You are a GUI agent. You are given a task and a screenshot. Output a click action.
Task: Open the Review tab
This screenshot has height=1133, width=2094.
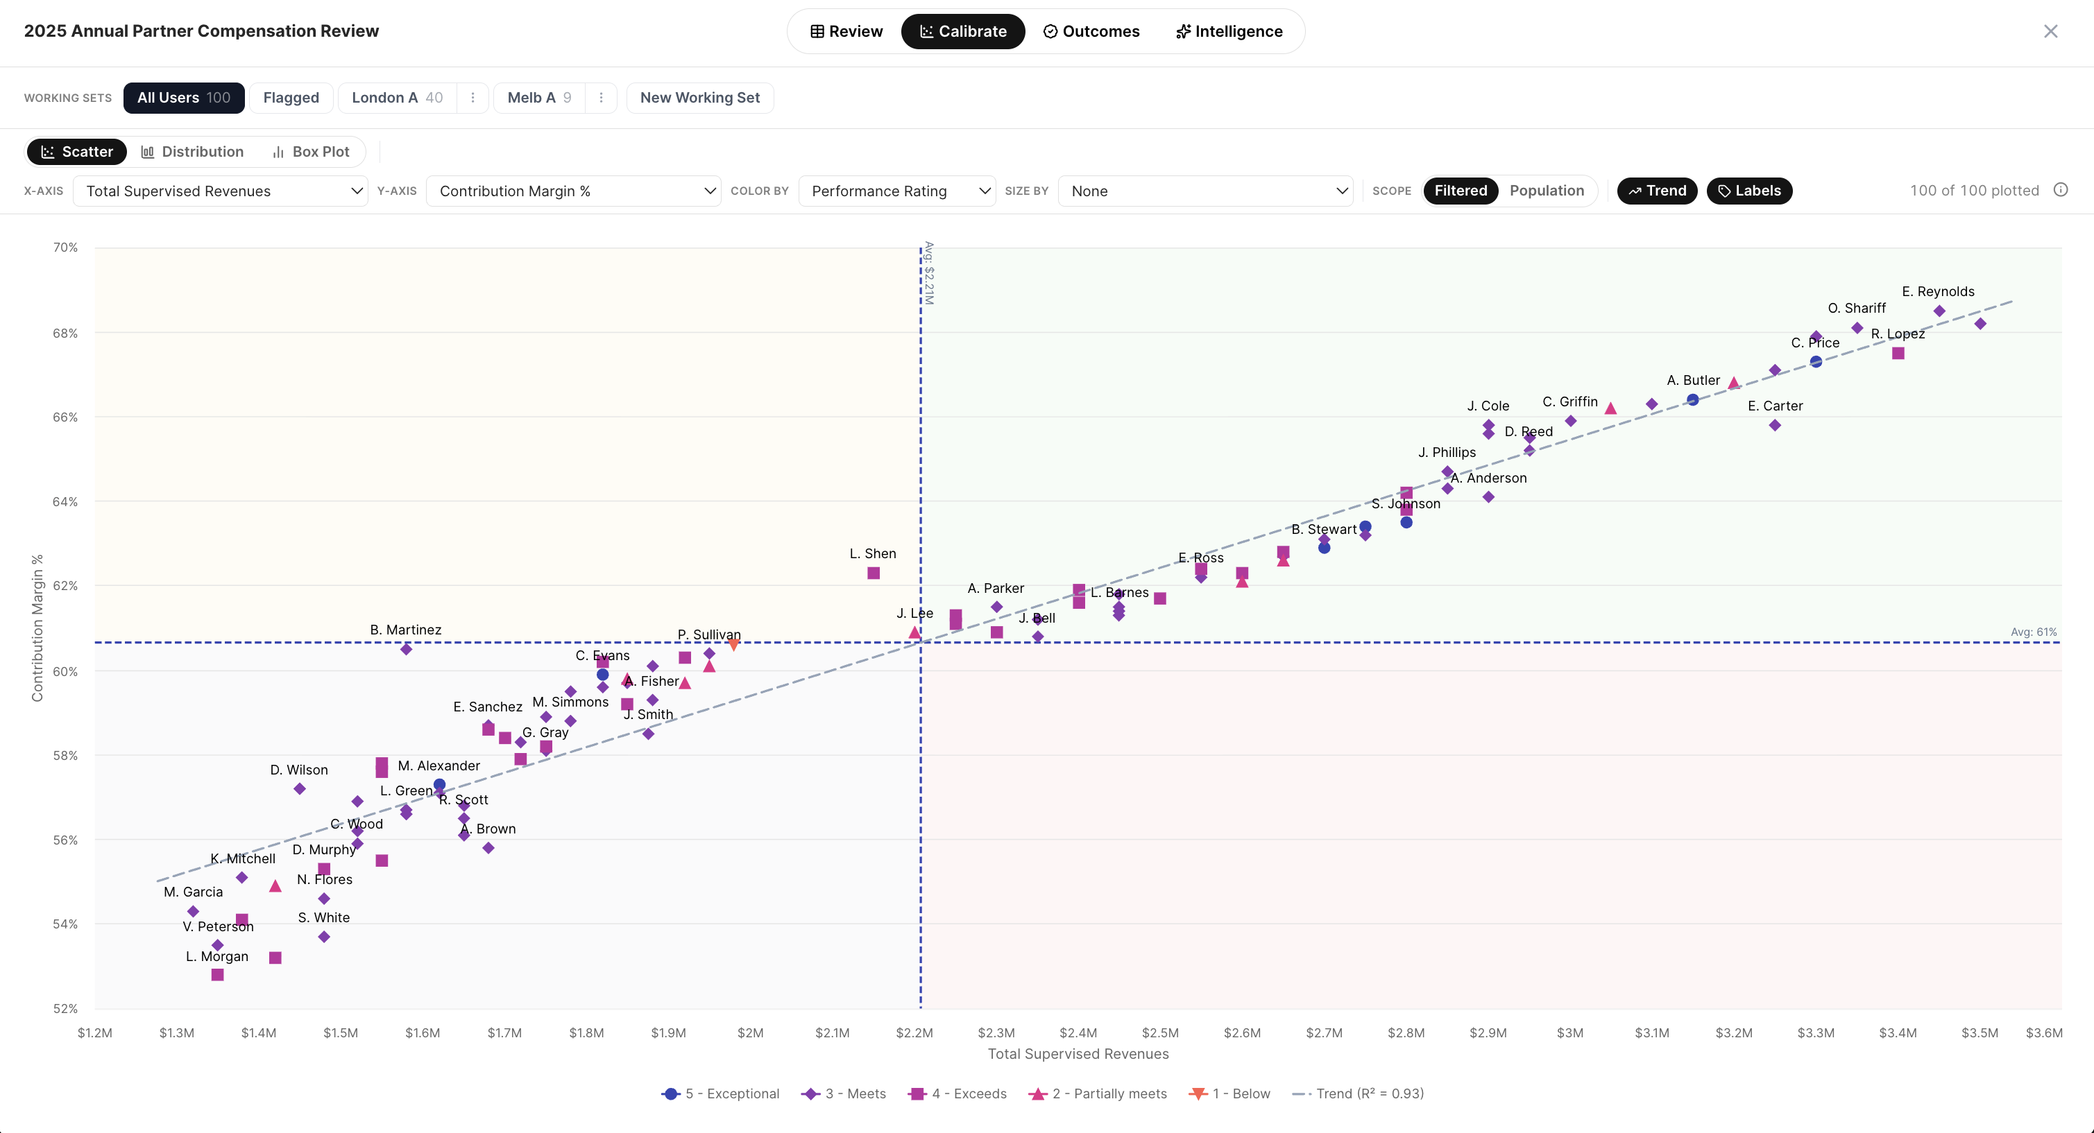point(846,31)
